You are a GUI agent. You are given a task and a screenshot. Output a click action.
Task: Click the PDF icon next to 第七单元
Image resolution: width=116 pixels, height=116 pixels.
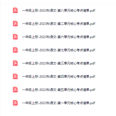coord(15,50)
